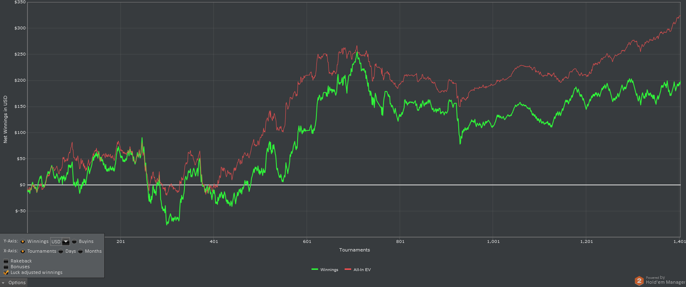Click the $-50 y-axis label

(x=20, y=211)
